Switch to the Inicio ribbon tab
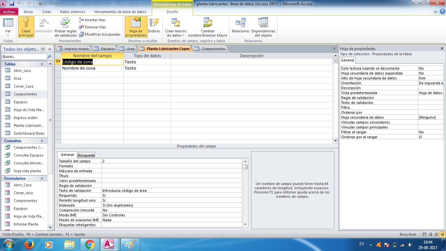The height and width of the screenshot is (251, 446). point(28,12)
